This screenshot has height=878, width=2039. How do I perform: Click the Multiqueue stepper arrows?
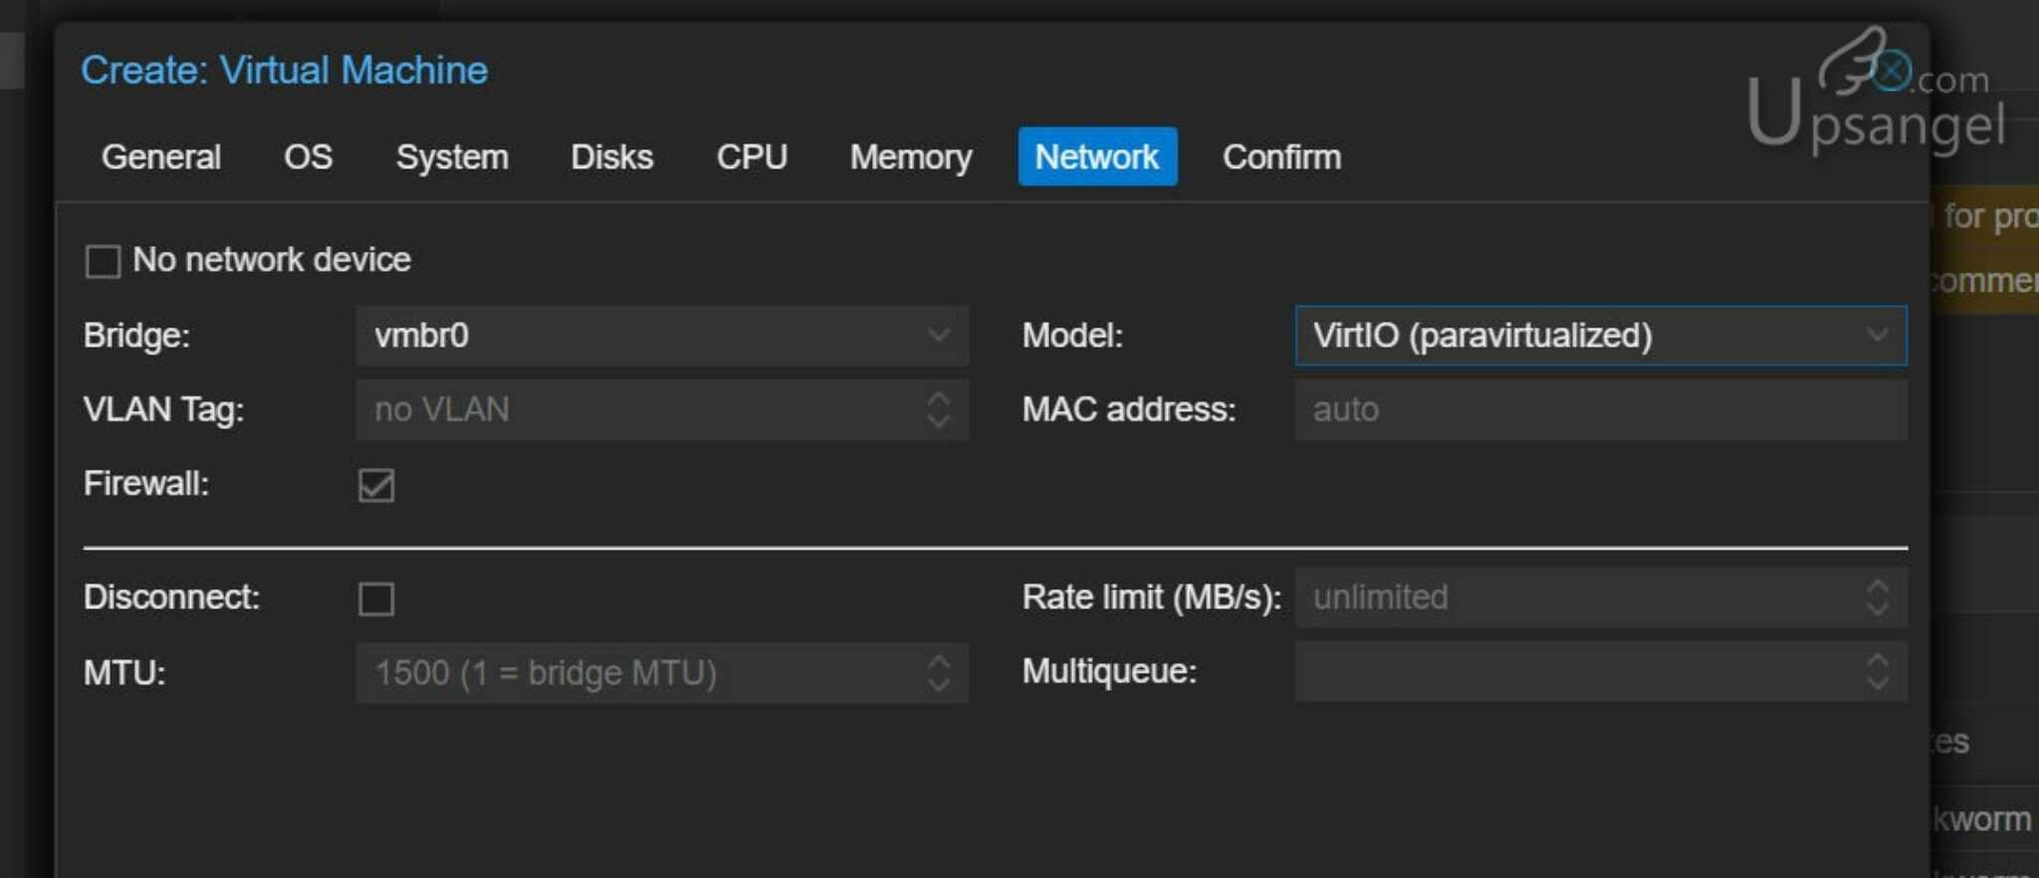pos(1877,671)
